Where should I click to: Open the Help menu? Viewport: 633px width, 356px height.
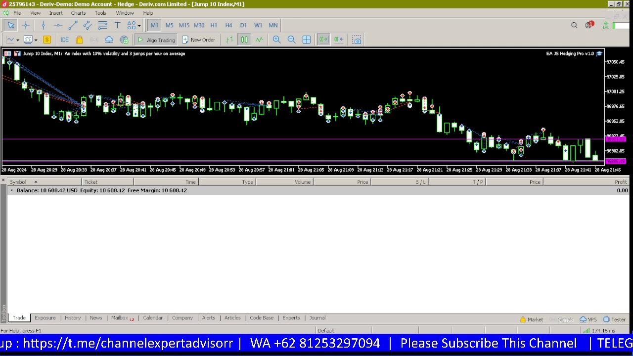148,13
